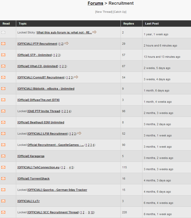
Task: Jump to last read arrow for PTP Recruitment
Action: tap(67, 43)
